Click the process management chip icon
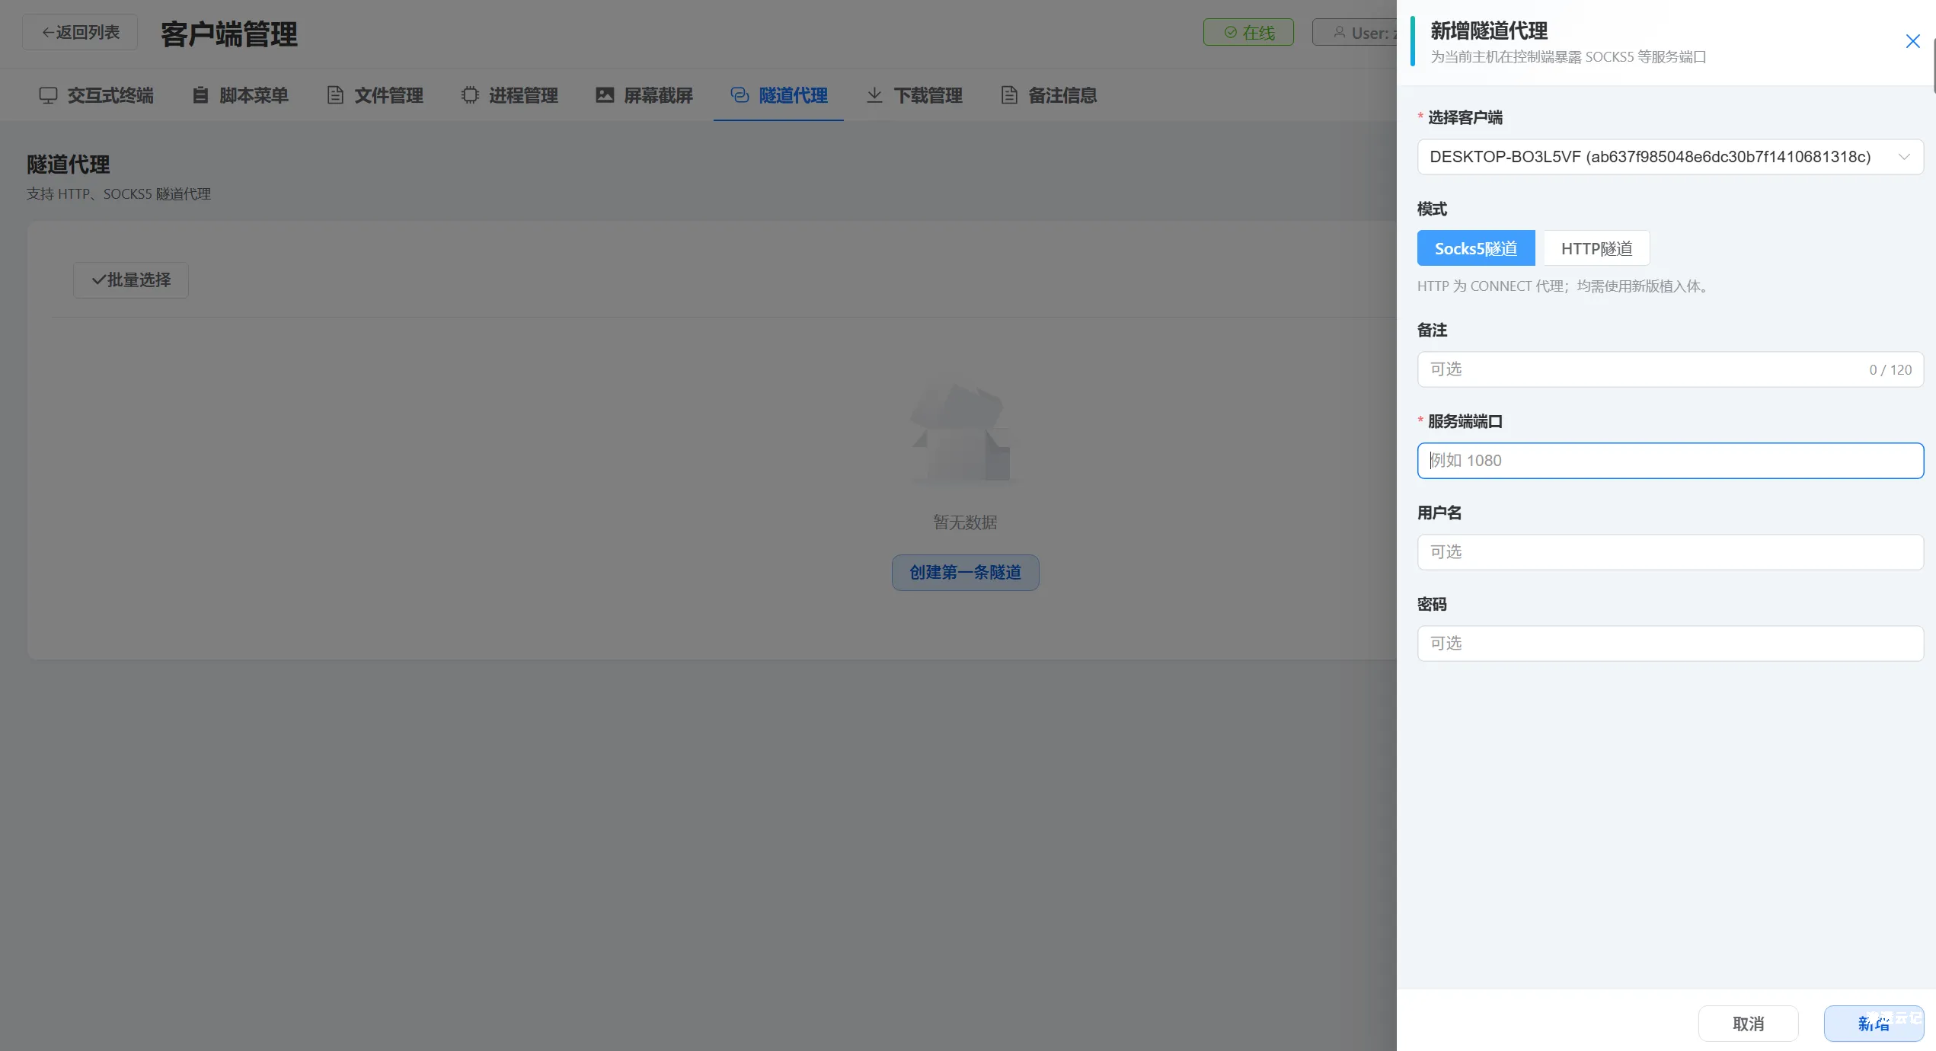This screenshot has width=1936, height=1051. pos(470,95)
